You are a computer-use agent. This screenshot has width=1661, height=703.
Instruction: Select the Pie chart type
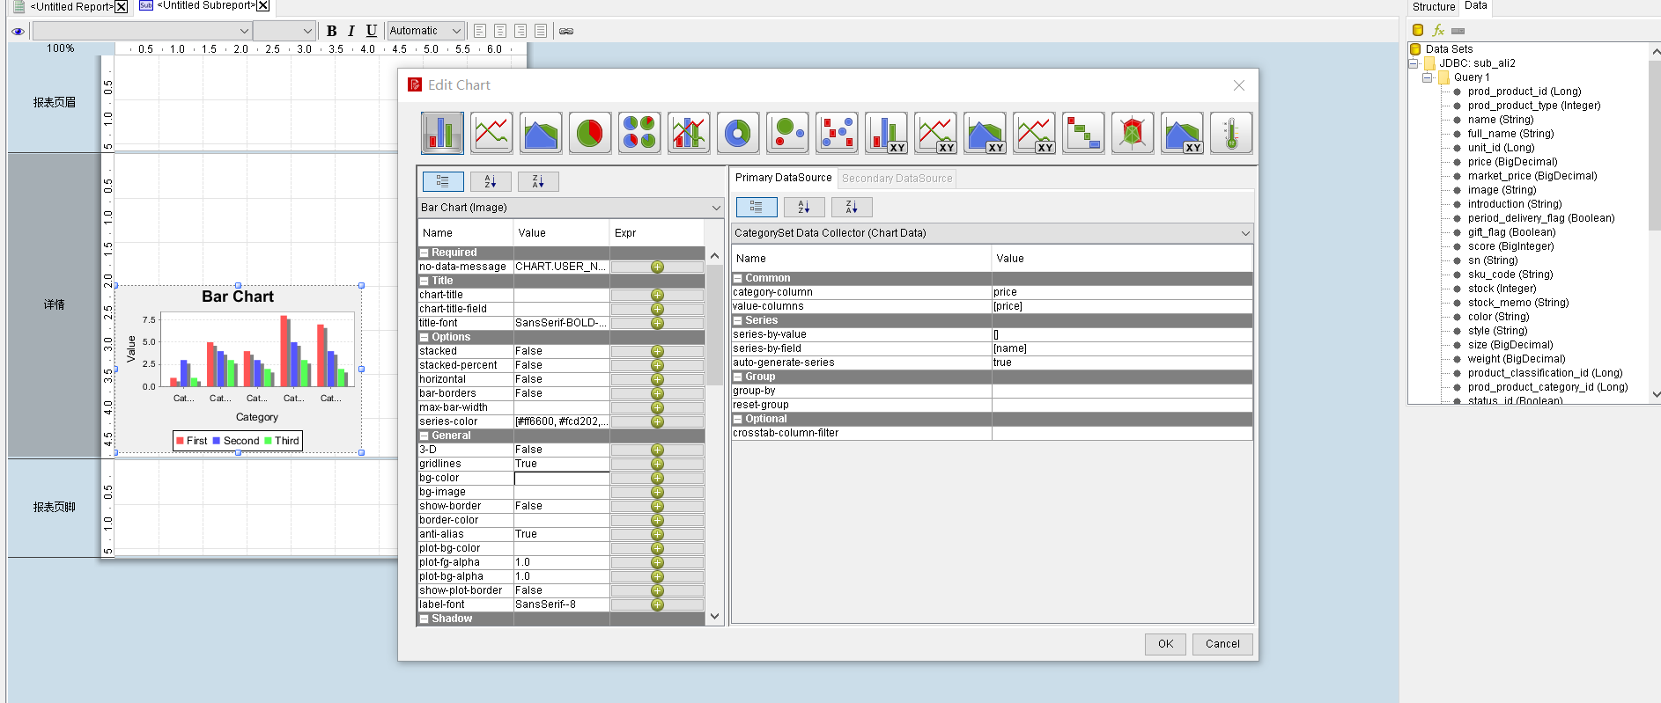(590, 133)
